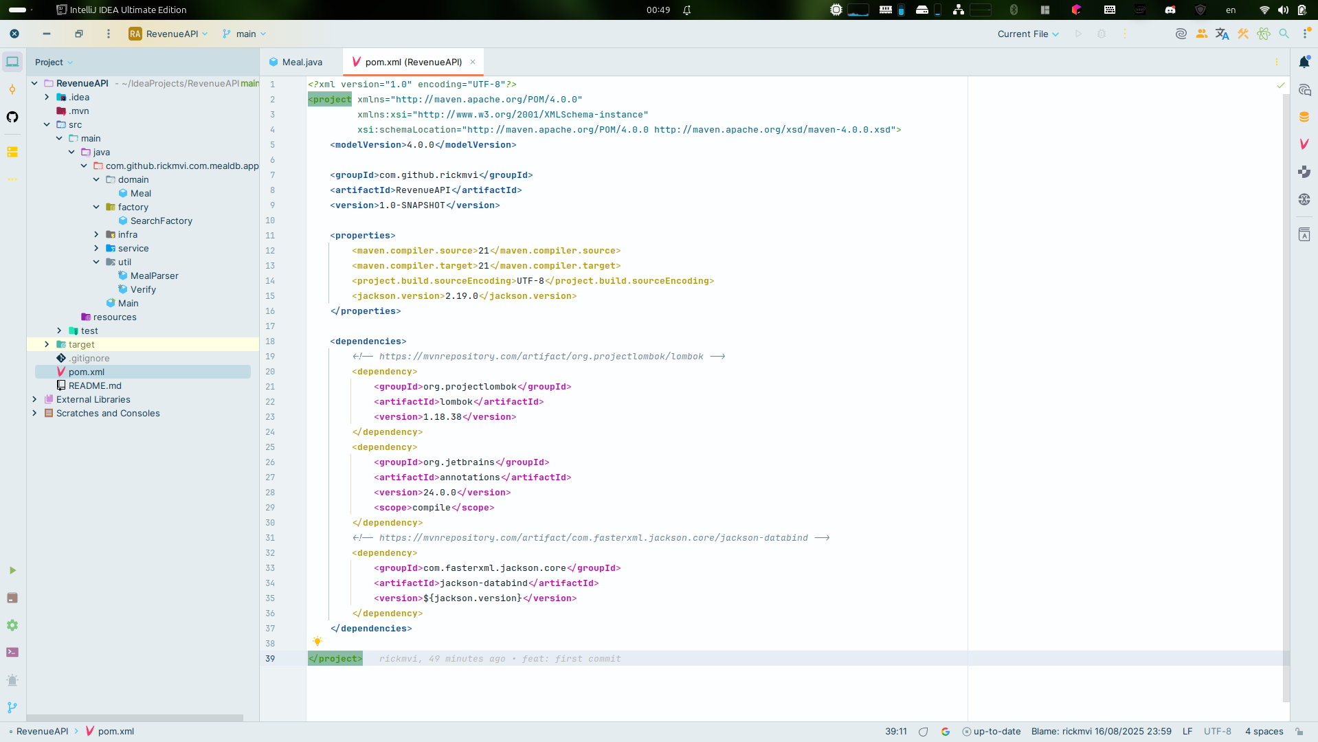Expand the target folder

click(47, 344)
